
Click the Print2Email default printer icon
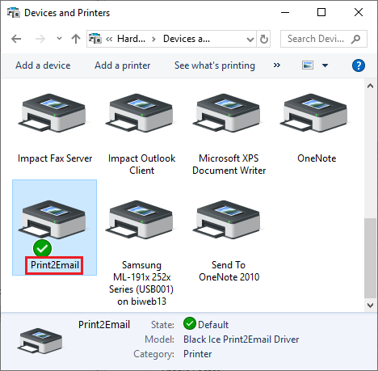pyautogui.click(x=52, y=220)
